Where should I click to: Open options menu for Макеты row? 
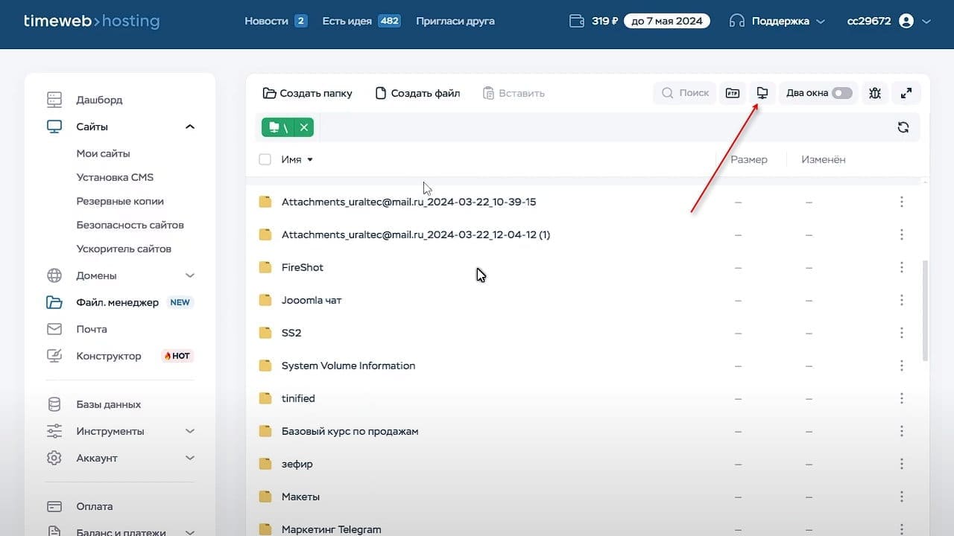pos(902,497)
